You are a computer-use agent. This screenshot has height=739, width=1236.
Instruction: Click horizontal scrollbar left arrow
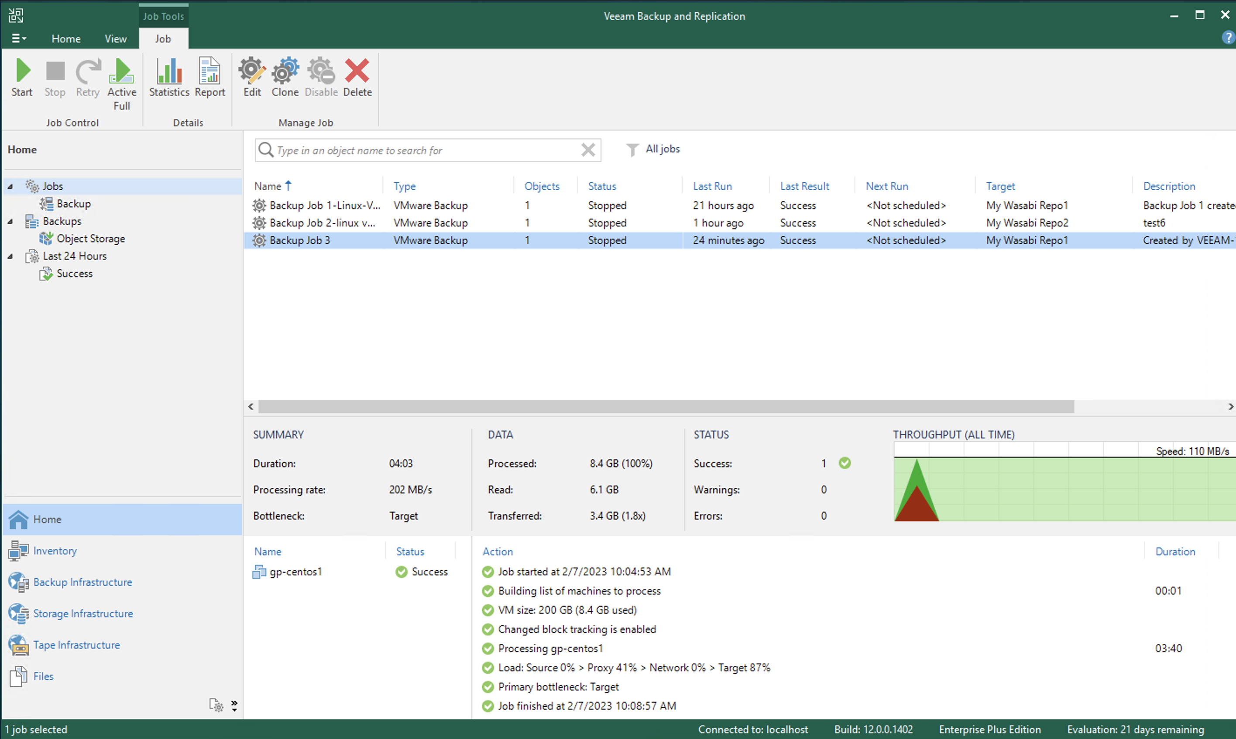click(x=251, y=406)
